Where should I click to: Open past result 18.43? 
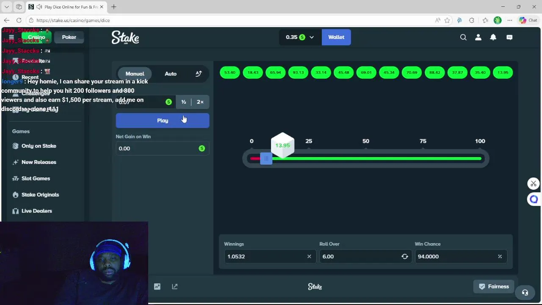[x=253, y=72]
